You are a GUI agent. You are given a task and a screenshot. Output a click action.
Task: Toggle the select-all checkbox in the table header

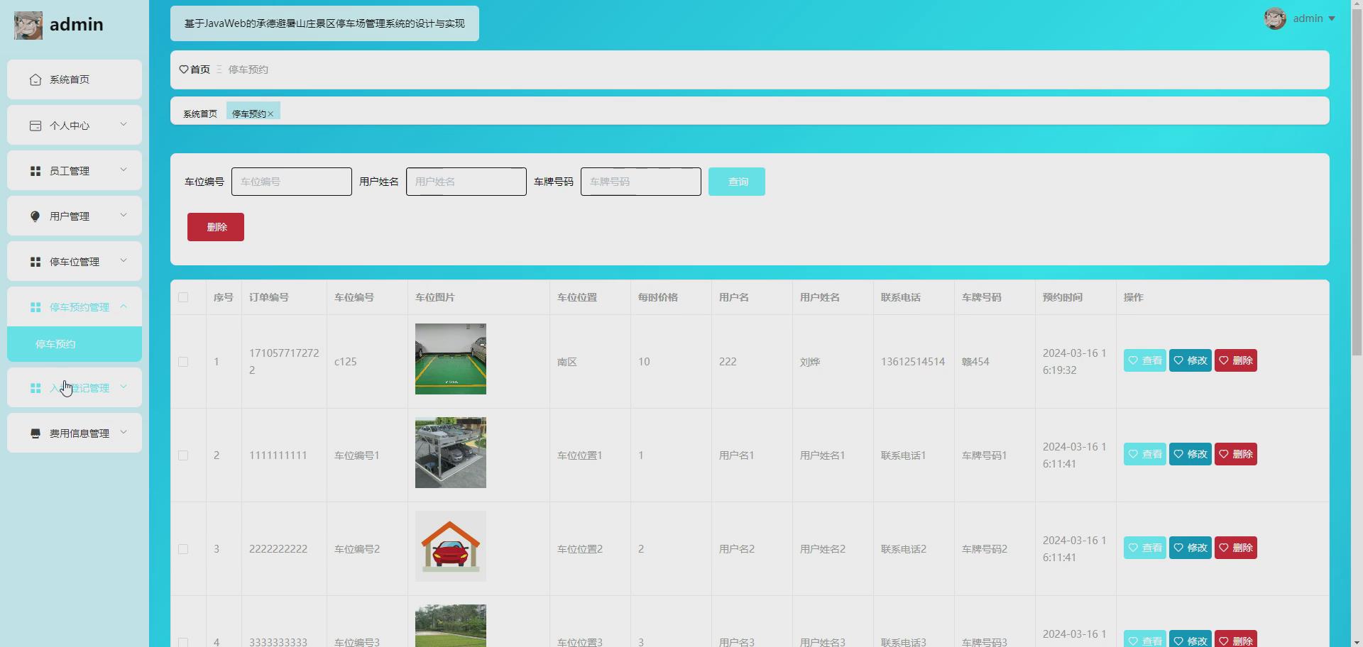(183, 297)
